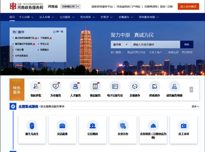Click the 为老服务 heart icon
205x152 pixels.
[56, 86]
